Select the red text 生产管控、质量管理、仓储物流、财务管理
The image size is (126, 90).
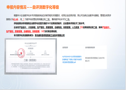pos(23,31)
